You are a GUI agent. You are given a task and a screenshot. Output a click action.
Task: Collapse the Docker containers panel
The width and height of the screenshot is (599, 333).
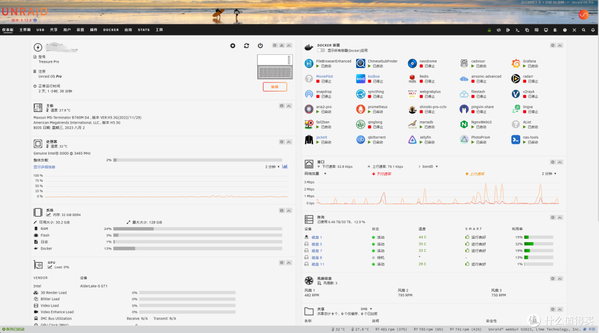(560, 45)
